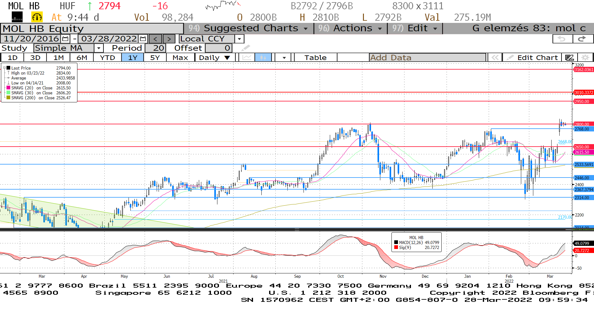Select the 6M range tab

click(82, 58)
